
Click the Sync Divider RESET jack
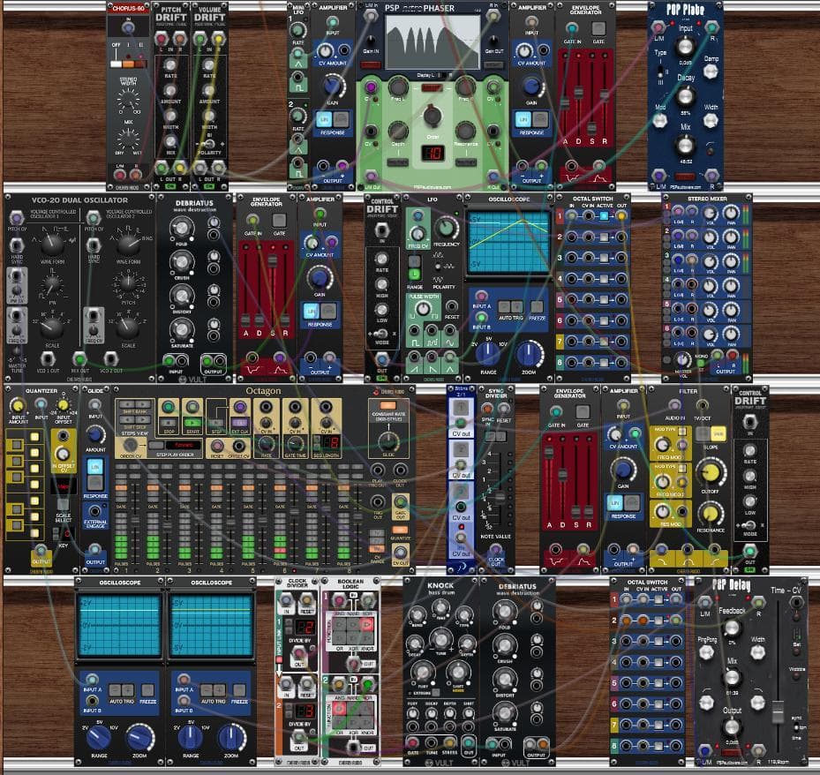click(x=505, y=408)
